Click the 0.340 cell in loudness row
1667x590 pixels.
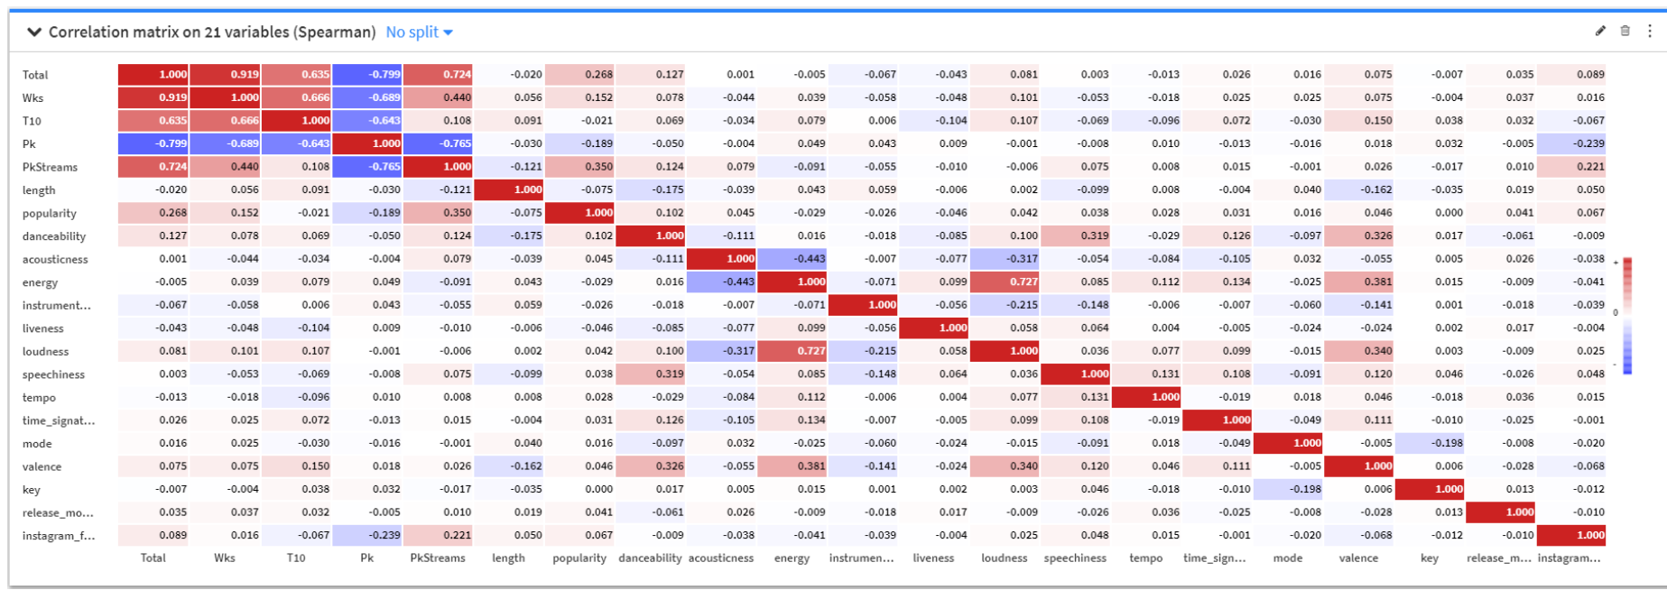[x=1358, y=352]
